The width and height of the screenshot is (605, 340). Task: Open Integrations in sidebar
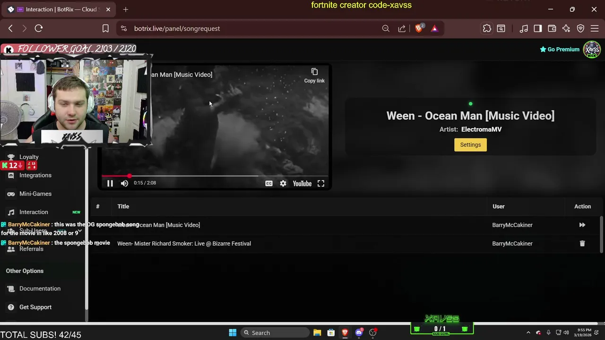pos(35,175)
